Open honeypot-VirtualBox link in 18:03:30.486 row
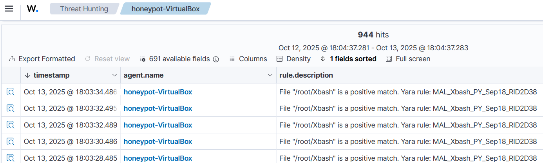543x163 pixels. tap(158, 142)
